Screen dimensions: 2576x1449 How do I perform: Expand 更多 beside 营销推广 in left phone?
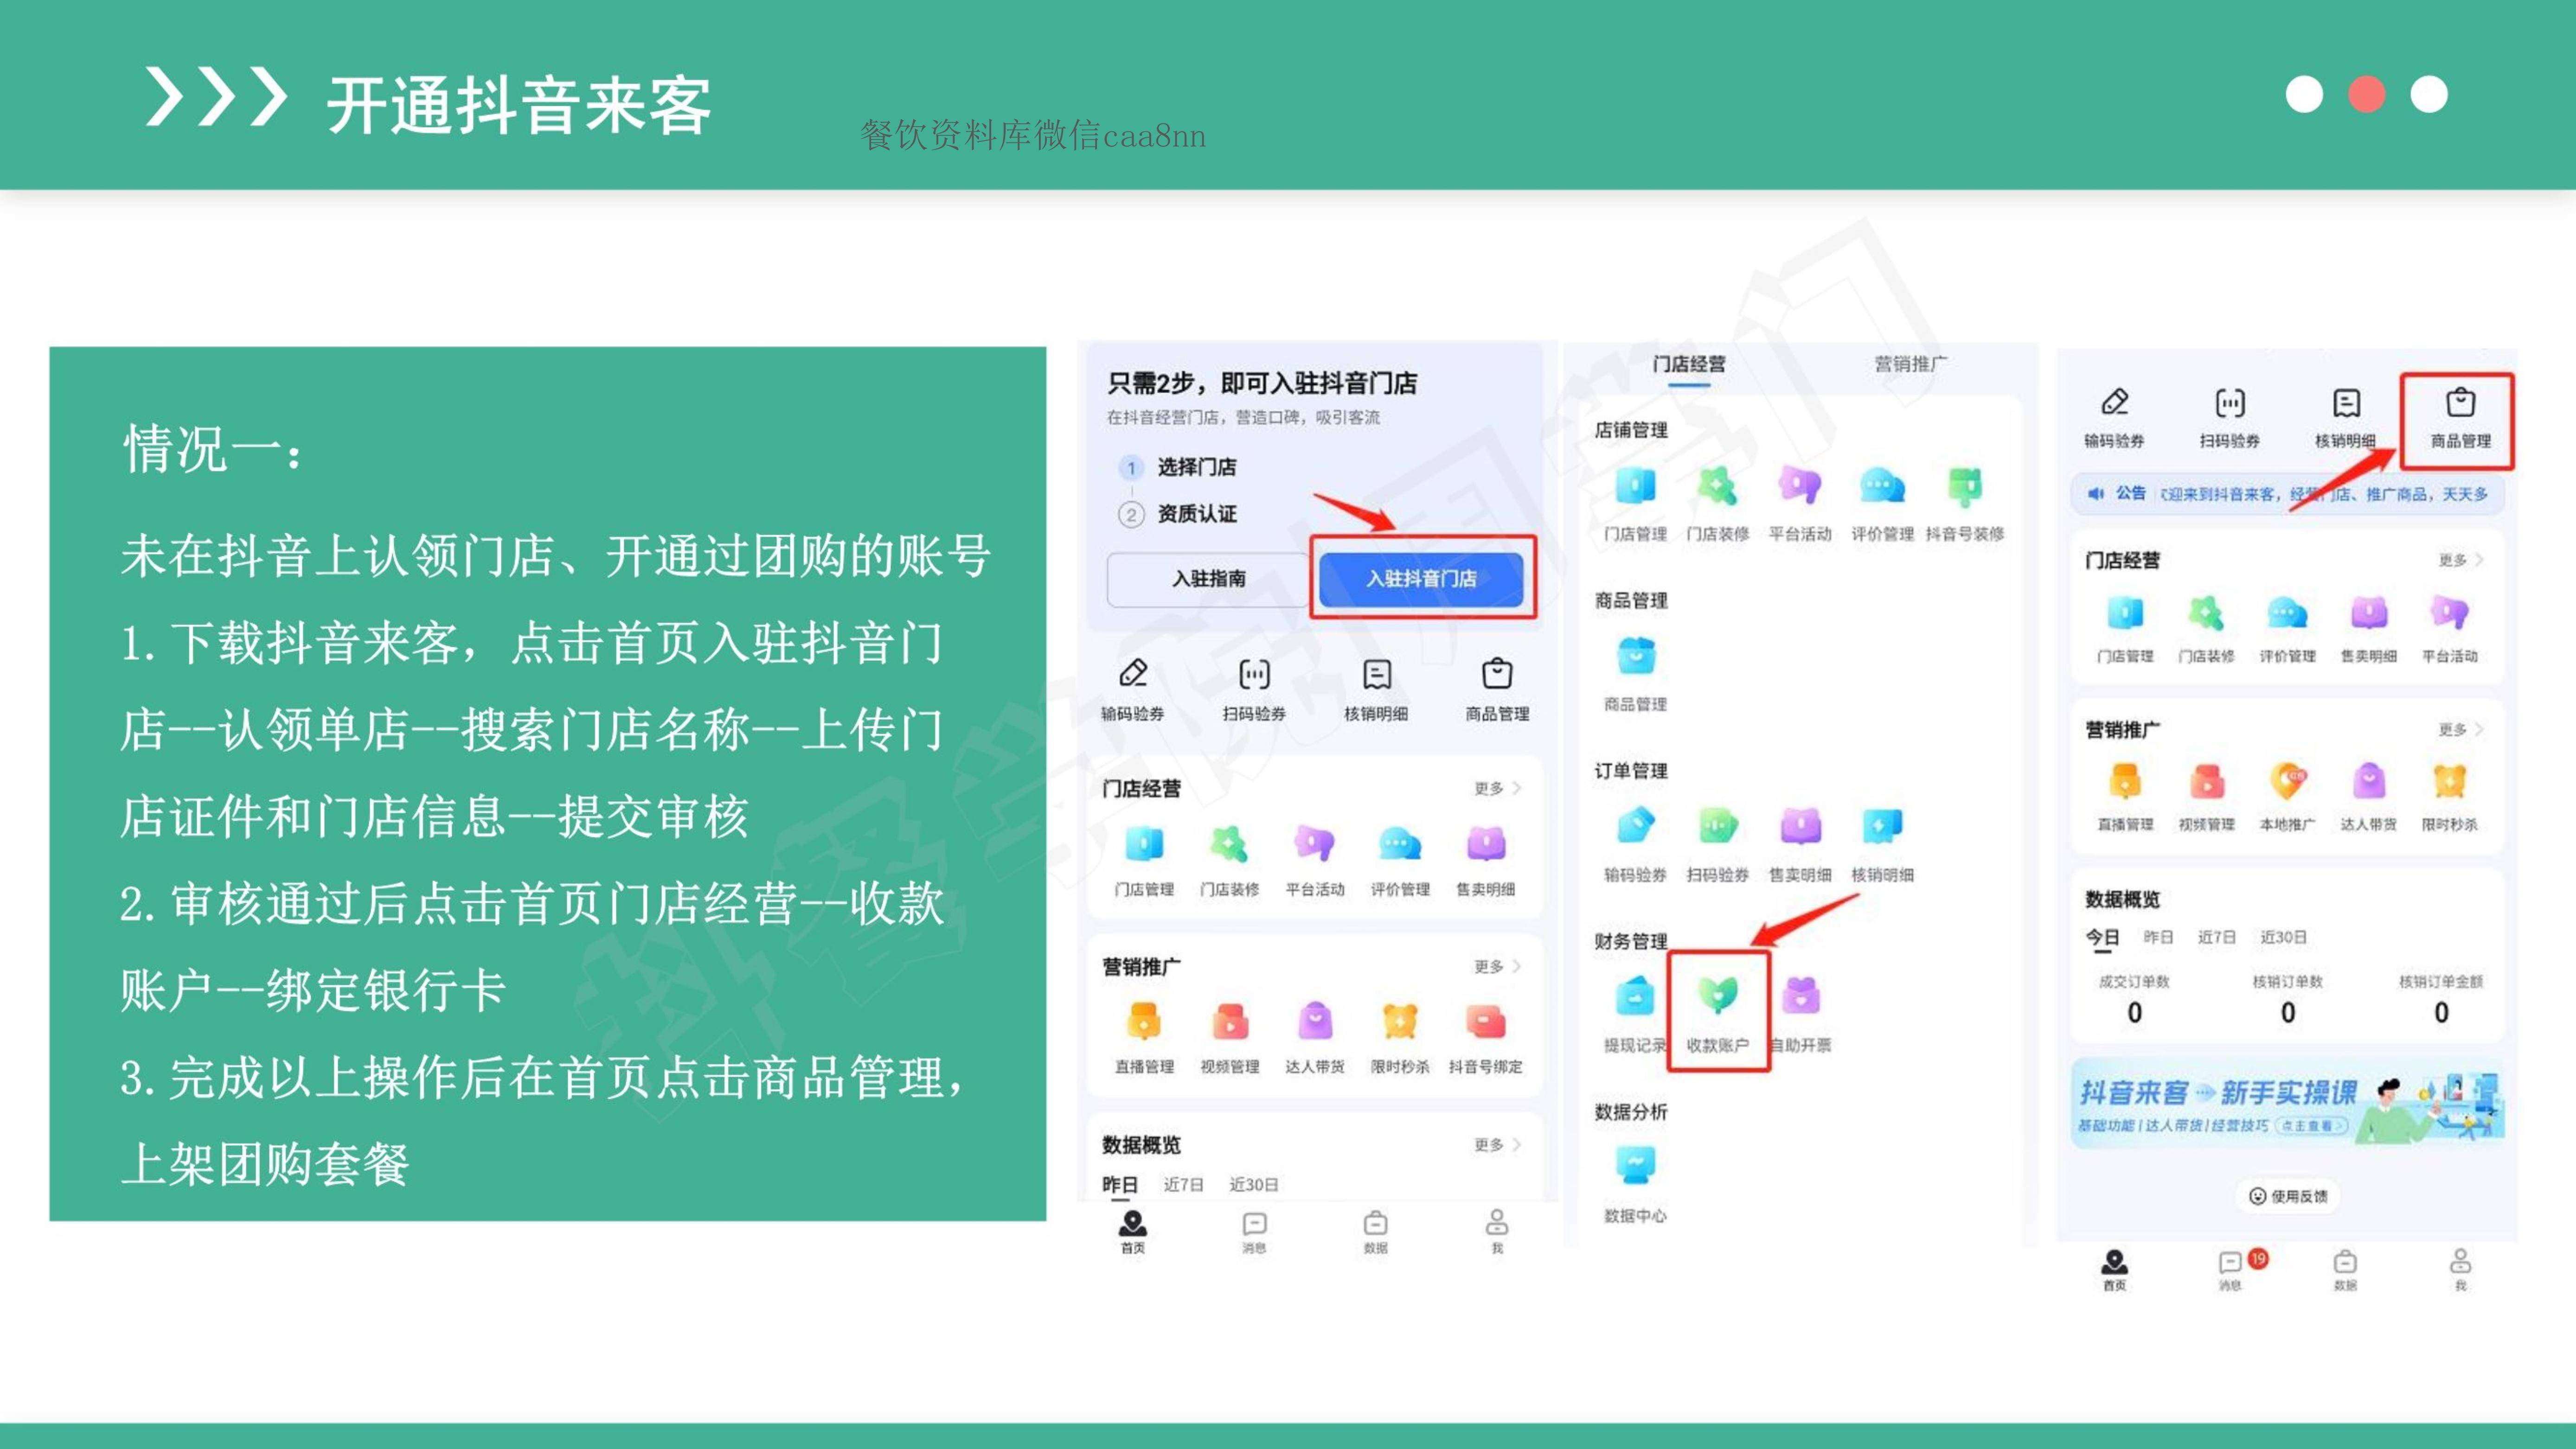tap(1497, 966)
